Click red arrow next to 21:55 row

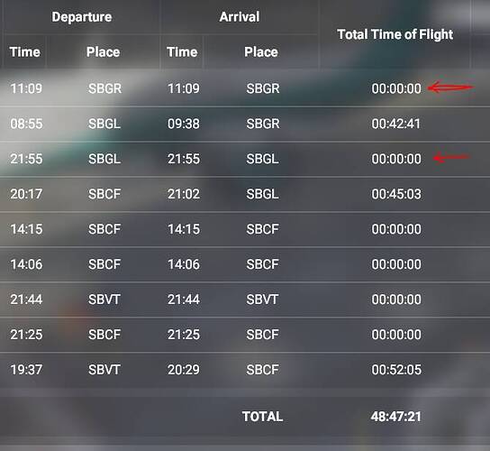(452, 158)
